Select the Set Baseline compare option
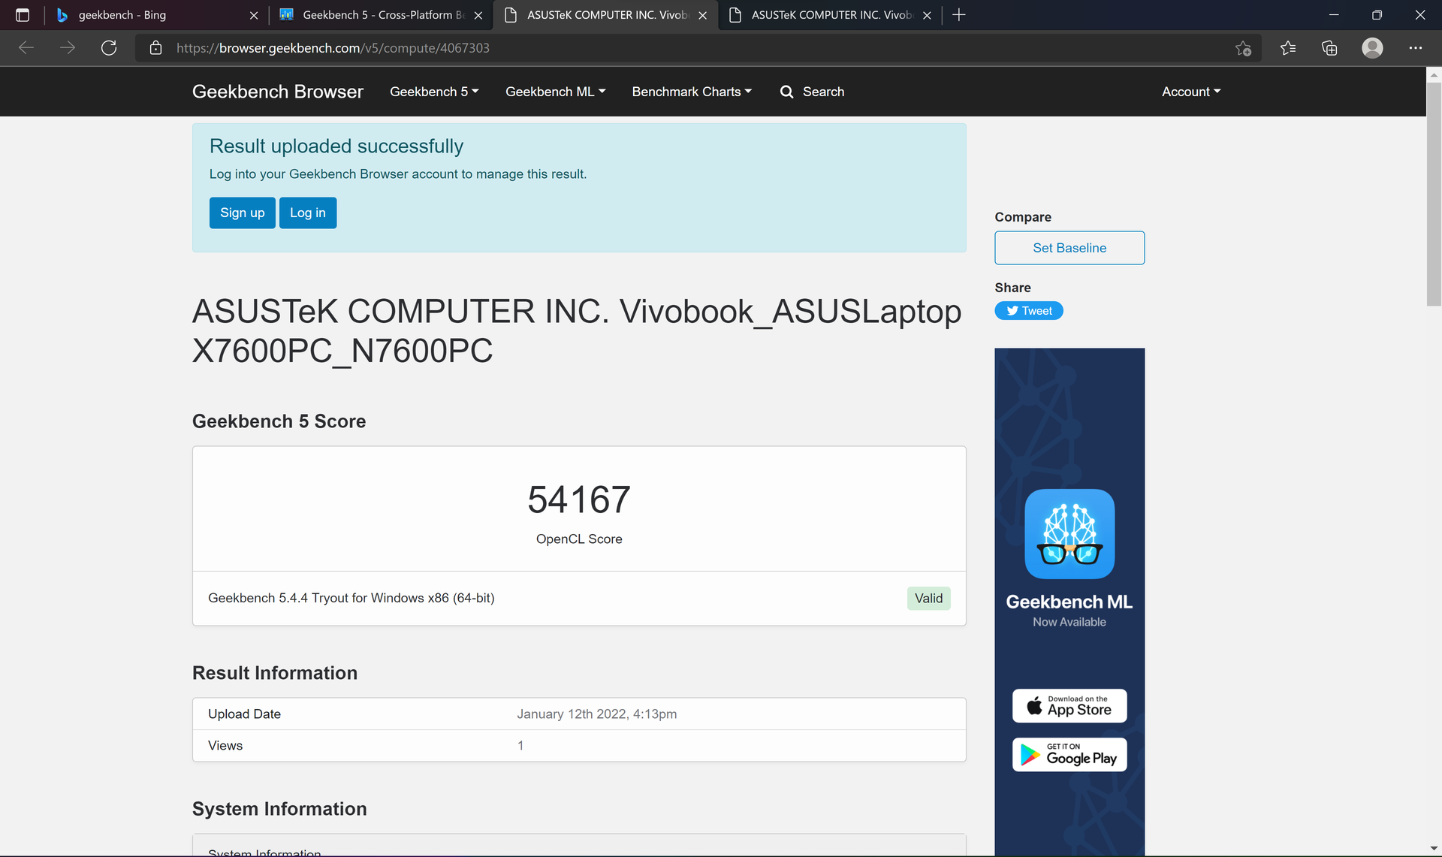Image resolution: width=1442 pixels, height=857 pixels. [1069, 247]
